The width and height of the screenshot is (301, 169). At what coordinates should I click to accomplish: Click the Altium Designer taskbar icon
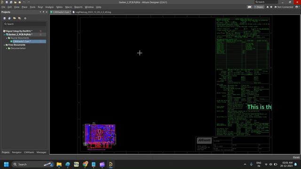point(111,164)
